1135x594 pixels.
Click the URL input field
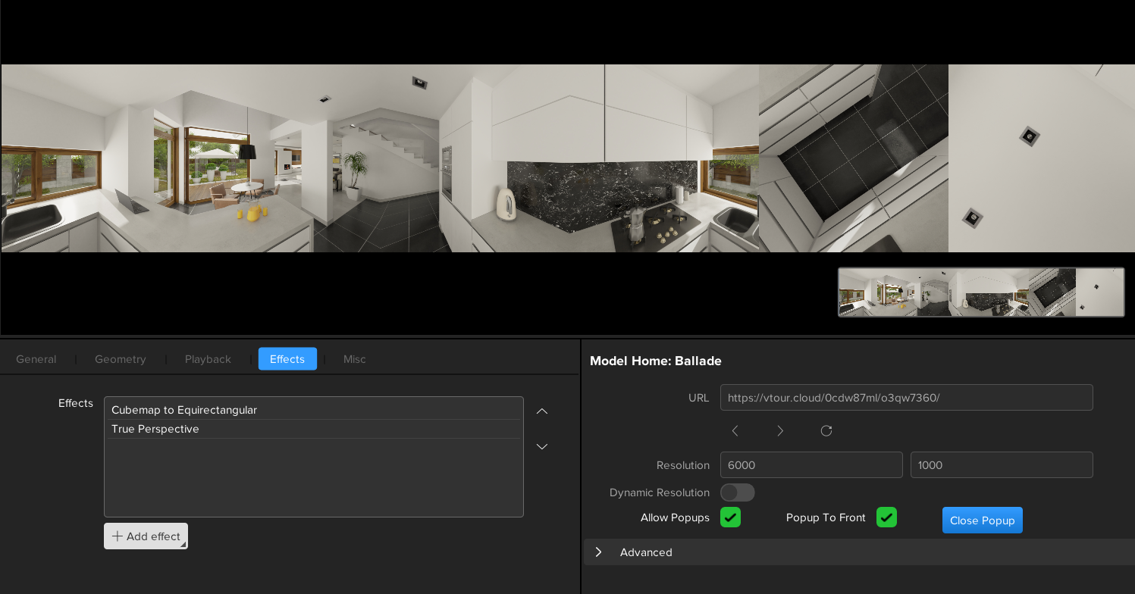(x=906, y=398)
